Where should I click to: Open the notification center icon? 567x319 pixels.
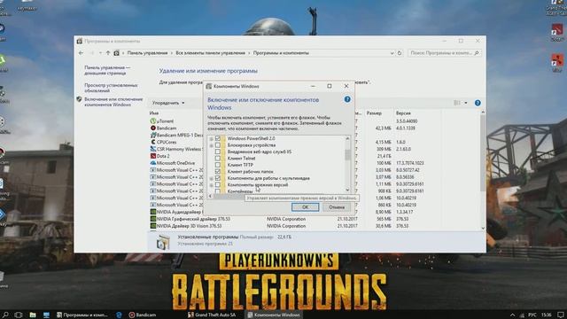pos(561,315)
